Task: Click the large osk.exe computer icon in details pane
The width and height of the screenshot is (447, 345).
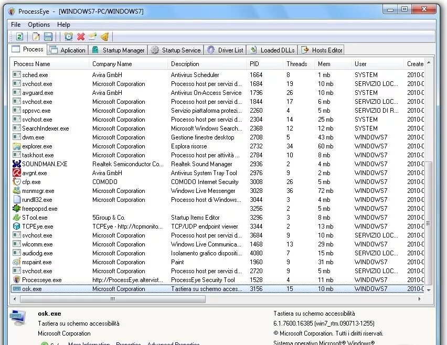Action: pos(18,318)
